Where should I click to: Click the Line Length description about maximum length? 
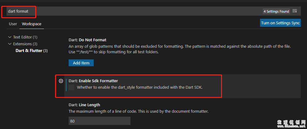[139, 111]
